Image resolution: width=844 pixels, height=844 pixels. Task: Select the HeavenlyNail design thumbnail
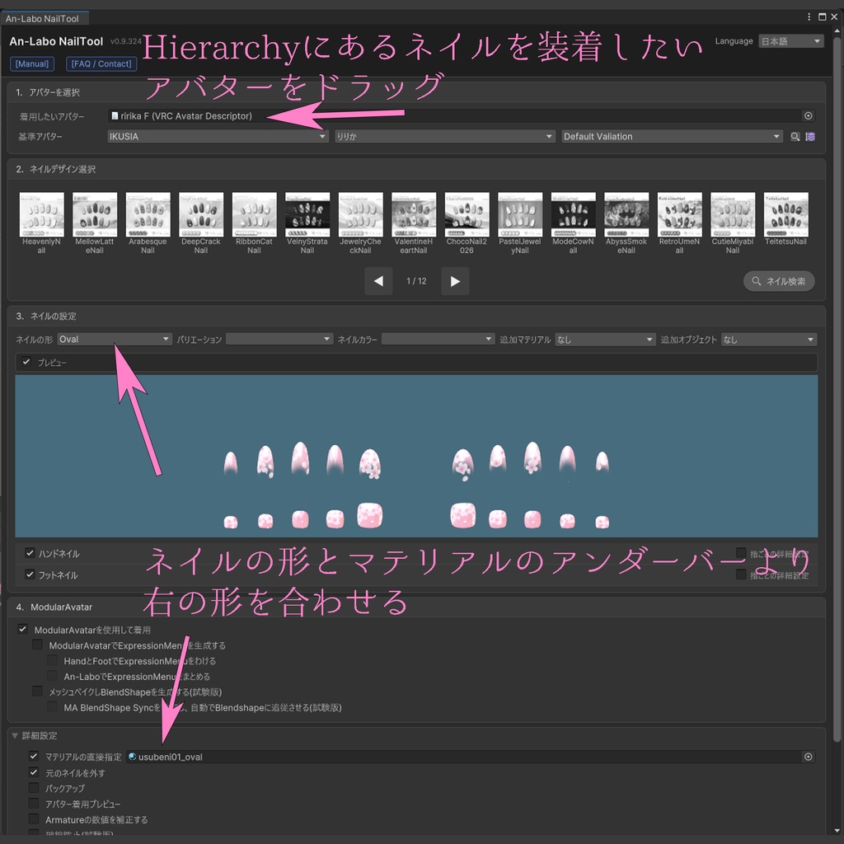41,215
